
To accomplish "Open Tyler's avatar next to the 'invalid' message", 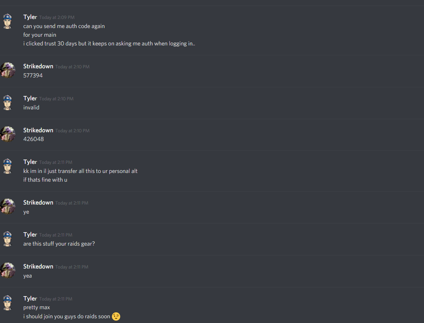I will click(8, 103).
